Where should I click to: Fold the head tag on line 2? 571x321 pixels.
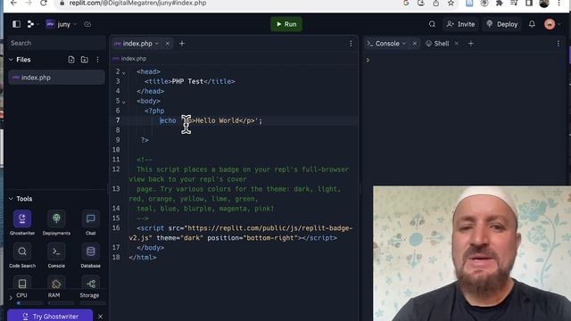[x=124, y=72]
